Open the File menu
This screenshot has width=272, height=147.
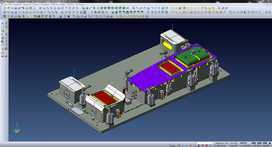(6, 4)
